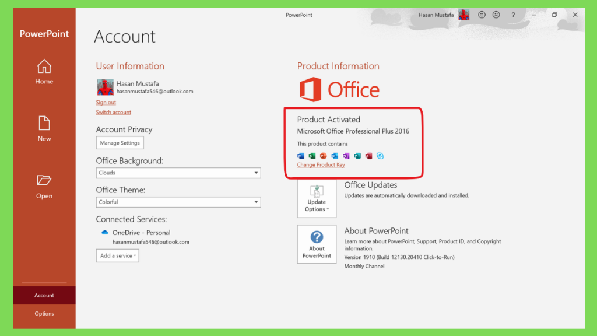Send a frown feedback via sad face icon
Screen dimensions: 597x336
496,15
